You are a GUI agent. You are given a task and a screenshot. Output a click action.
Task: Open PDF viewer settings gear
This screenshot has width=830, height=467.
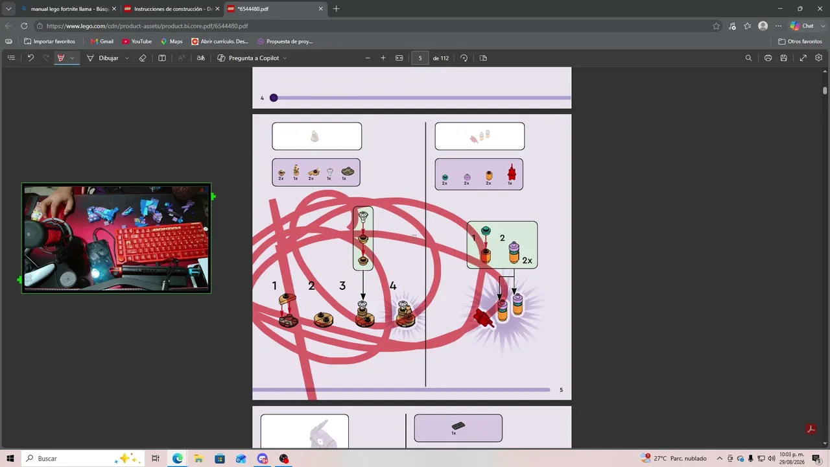coord(819,58)
